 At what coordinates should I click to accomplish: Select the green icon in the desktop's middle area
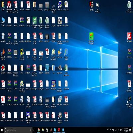point(91,36)
